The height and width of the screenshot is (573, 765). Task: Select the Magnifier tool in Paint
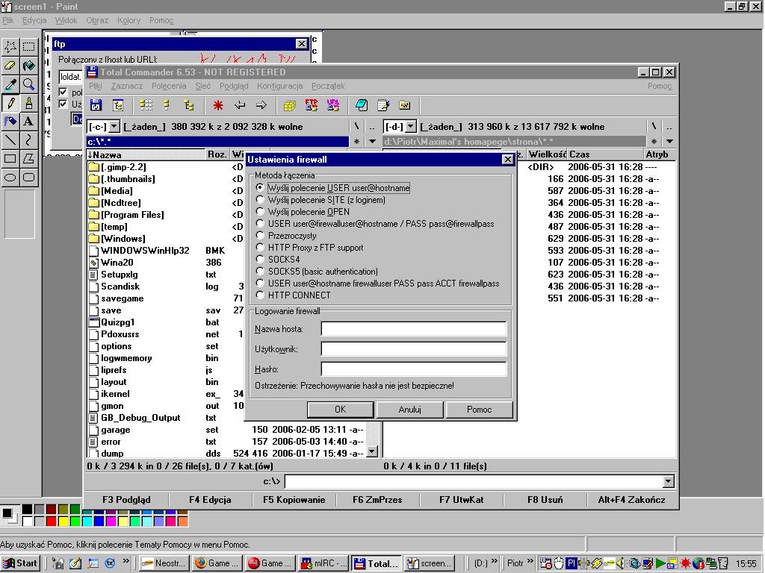pyautogui.click(x=28, y=84)
